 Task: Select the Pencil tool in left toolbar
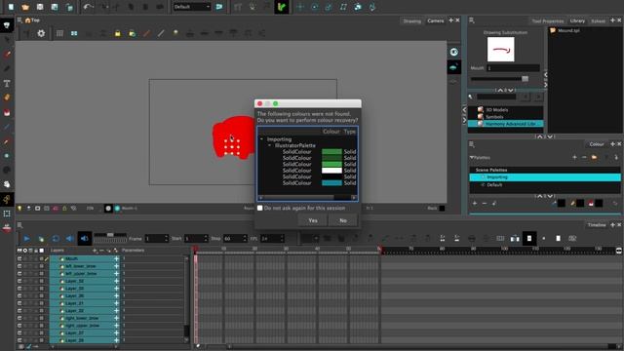coord(7,68)
